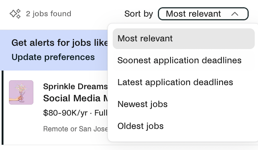258x150 pixels.
Task: Click the sparkle icon beside jobs found
Action: pos(15,14)
